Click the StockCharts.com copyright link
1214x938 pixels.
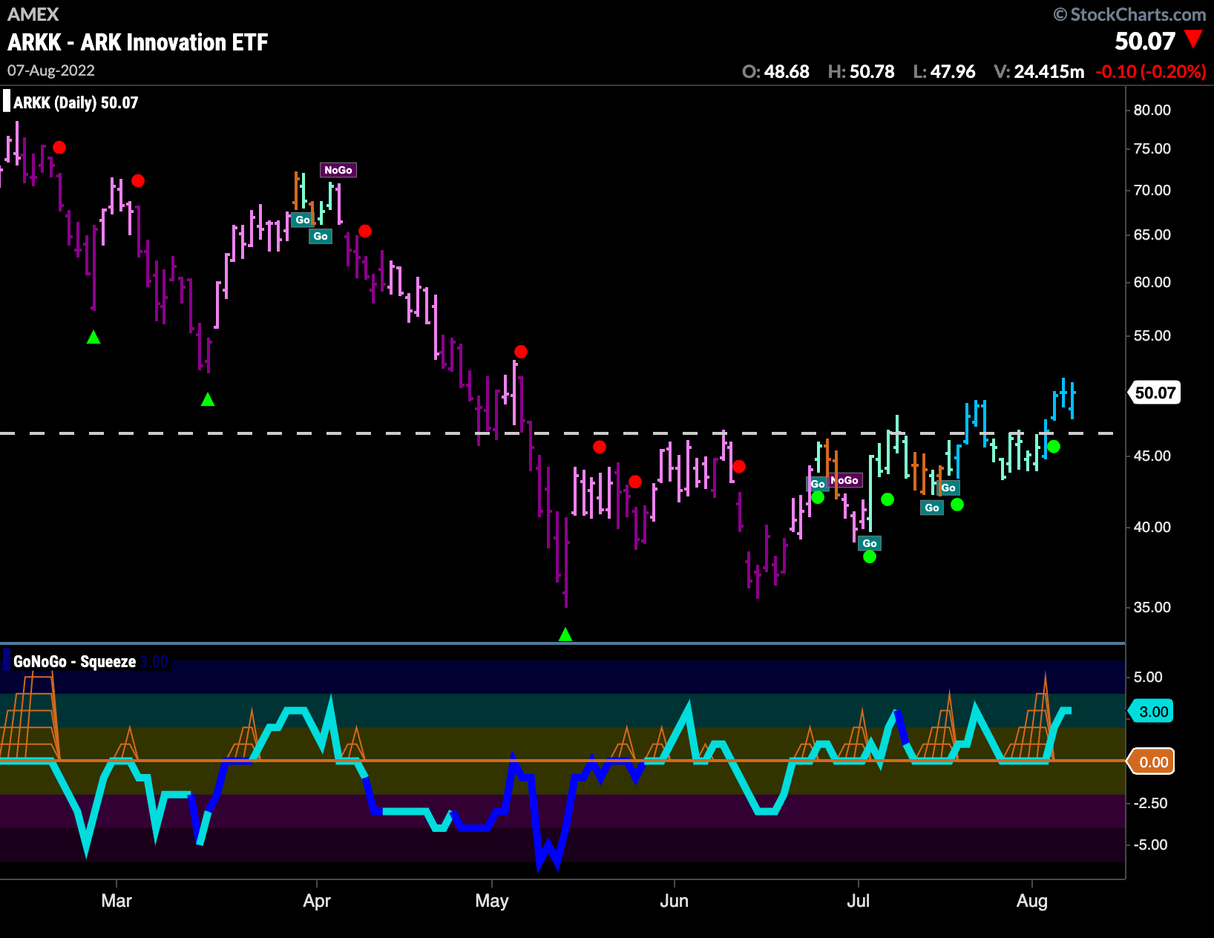coord(1129,14)
